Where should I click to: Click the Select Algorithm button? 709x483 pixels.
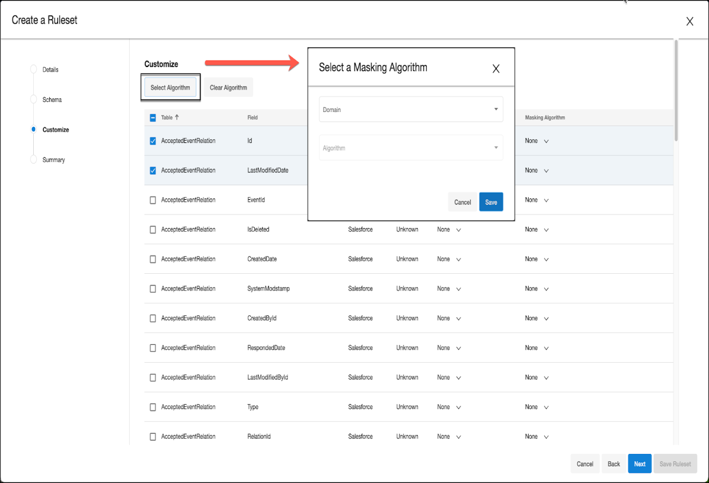click(170, 88)
